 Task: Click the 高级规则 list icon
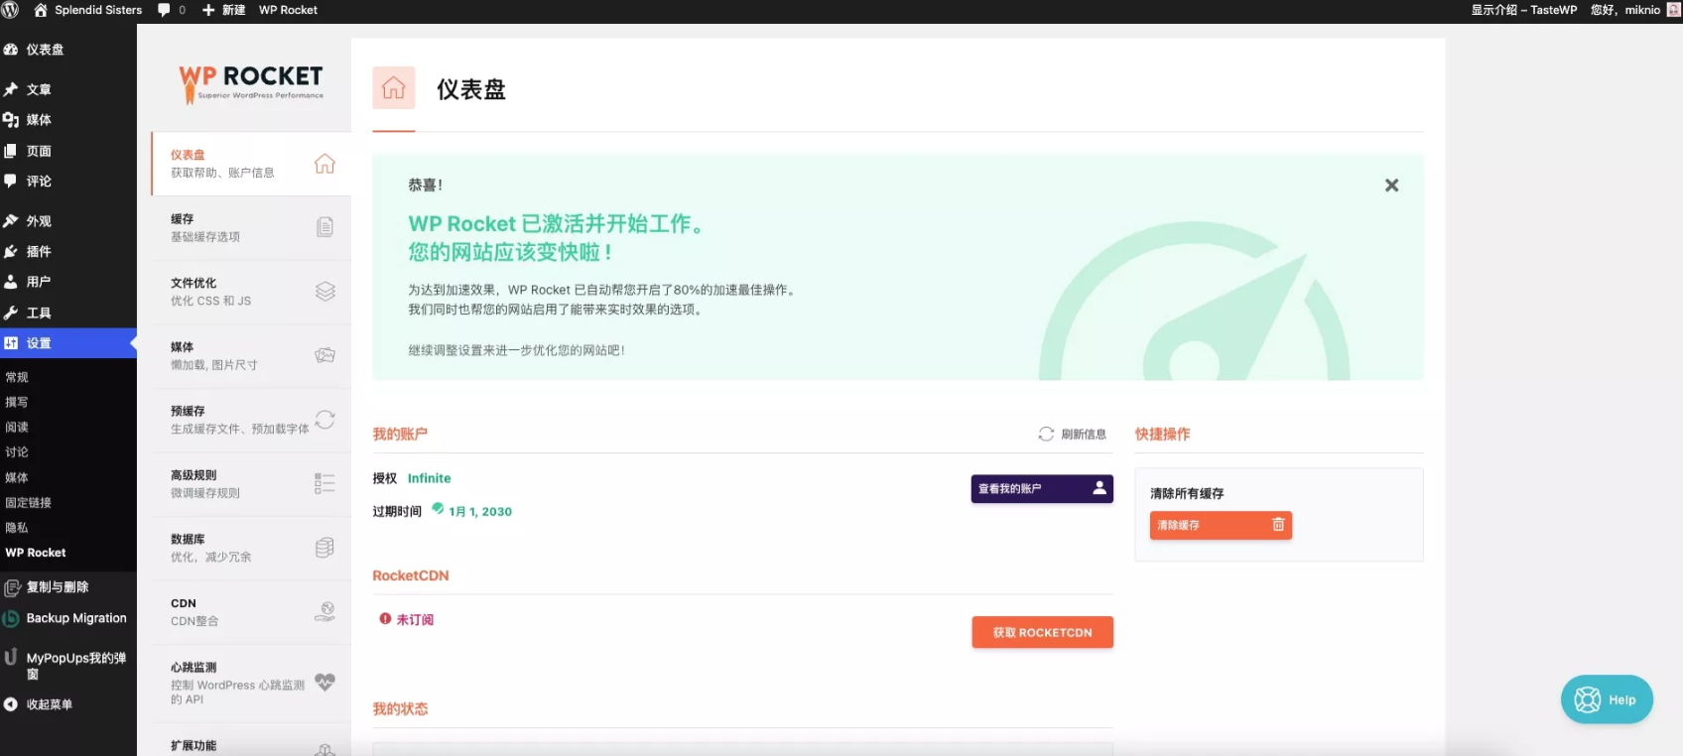point(324,483)
